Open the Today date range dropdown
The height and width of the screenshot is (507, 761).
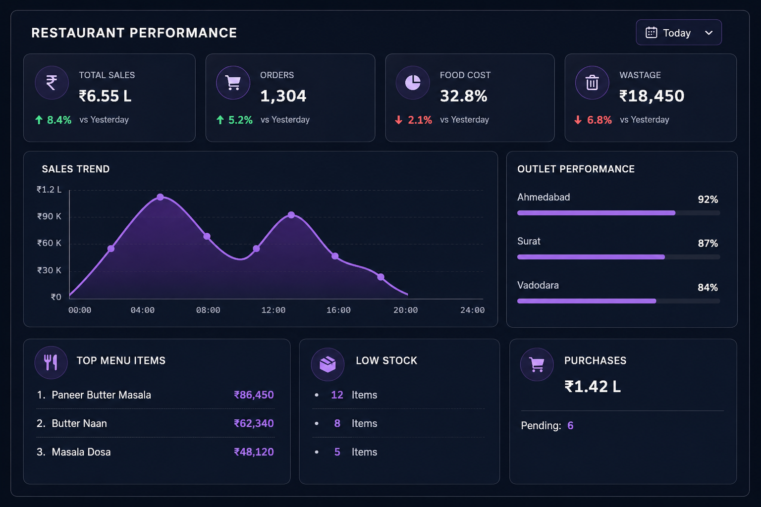[678, 33]
